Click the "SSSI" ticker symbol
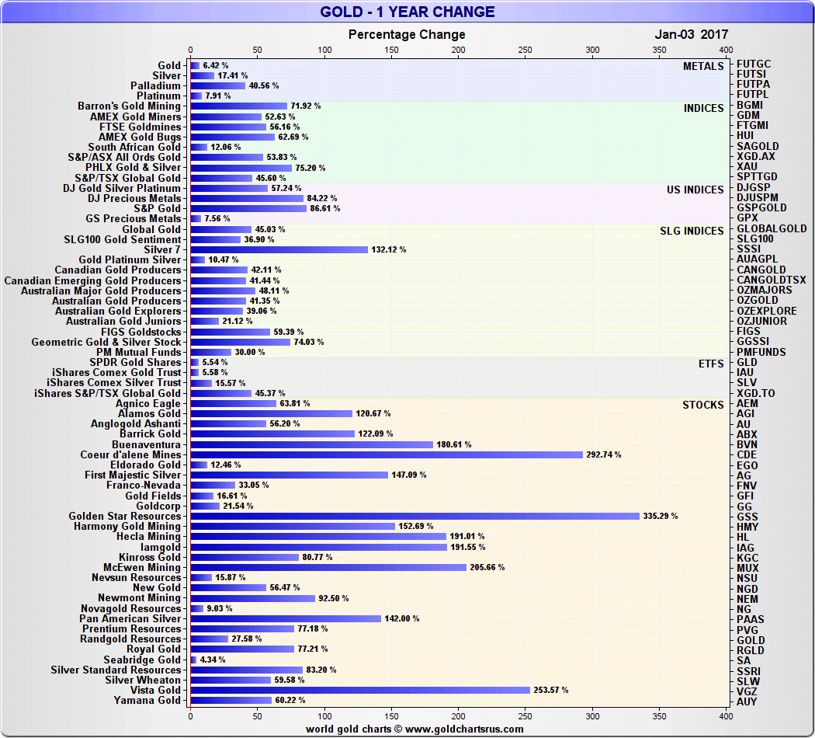Screen dimensions: 815x738 click(x=748, y=249)
